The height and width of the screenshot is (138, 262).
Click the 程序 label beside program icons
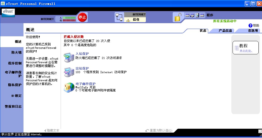coord(210,15)
